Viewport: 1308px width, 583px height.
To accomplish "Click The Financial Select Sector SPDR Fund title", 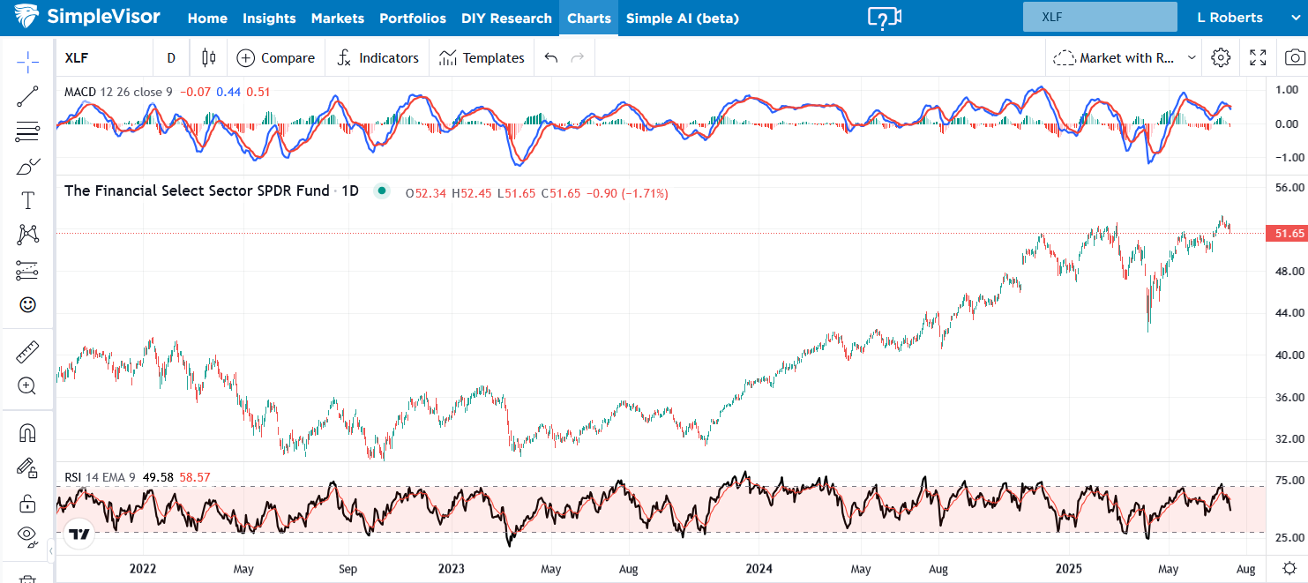I will tap(197, 191).
